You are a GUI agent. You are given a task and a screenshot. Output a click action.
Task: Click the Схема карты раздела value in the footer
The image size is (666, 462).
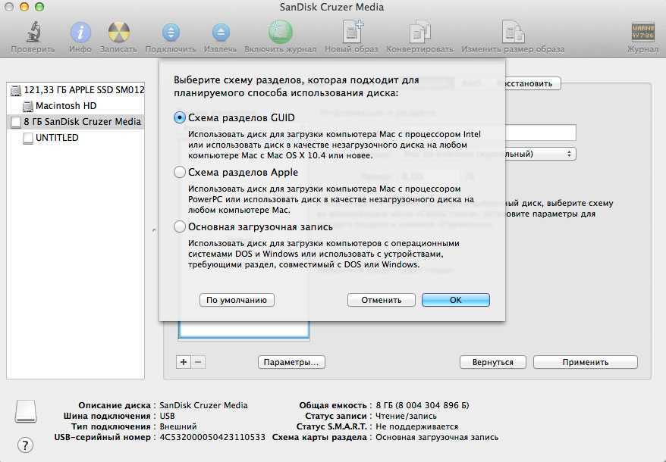coord(437,437)
